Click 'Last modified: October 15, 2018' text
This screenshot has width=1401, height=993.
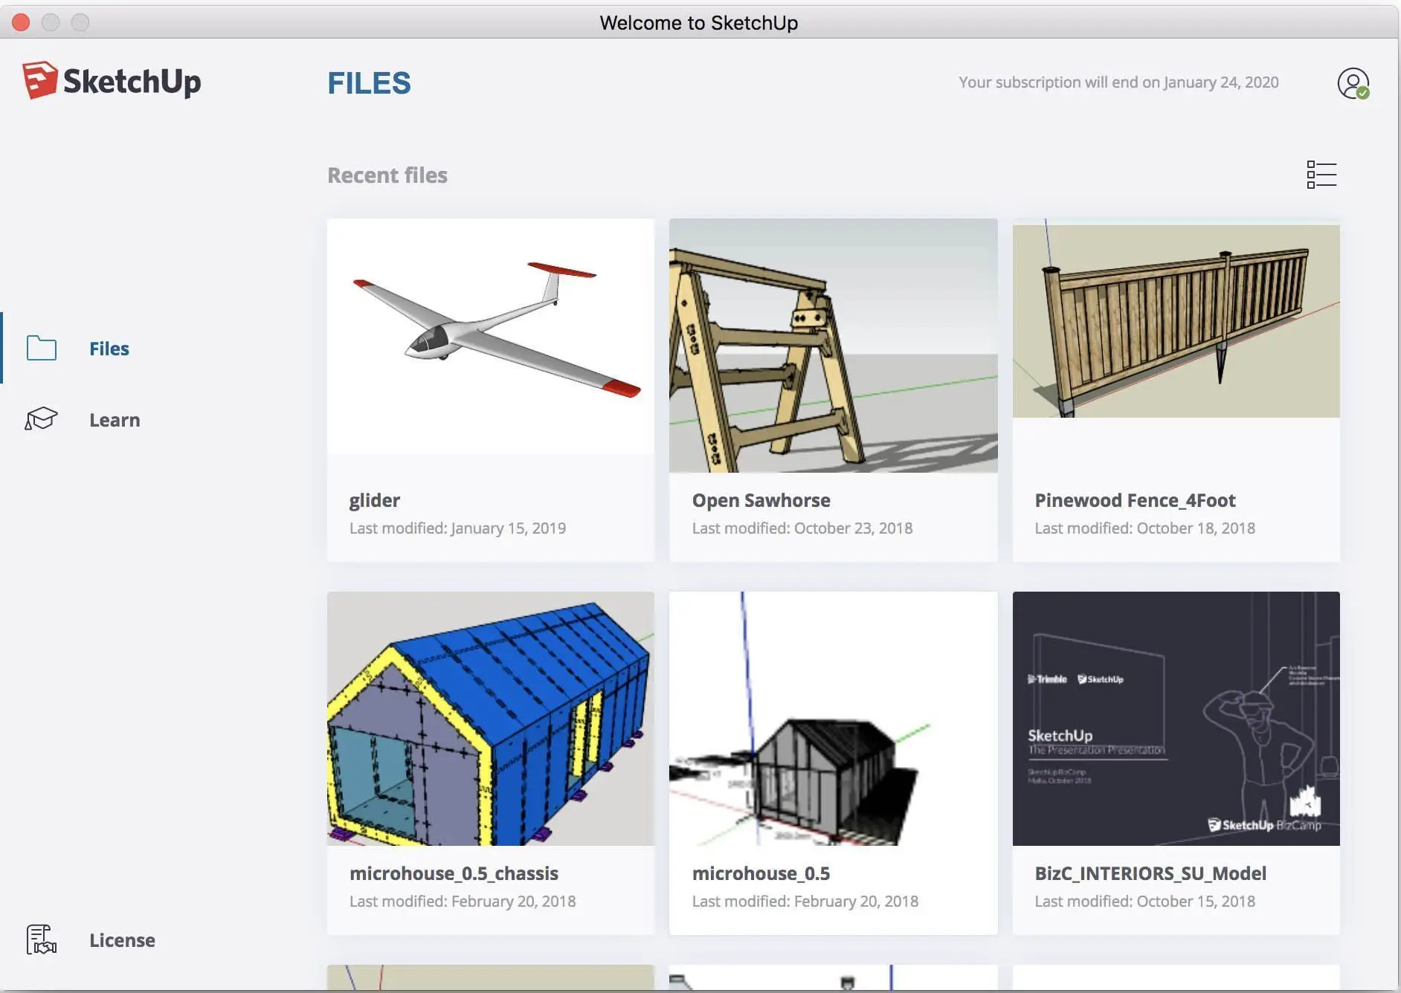click(1144, 901)
